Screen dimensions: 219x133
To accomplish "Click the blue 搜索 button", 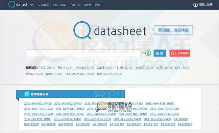I will point(160,53).
